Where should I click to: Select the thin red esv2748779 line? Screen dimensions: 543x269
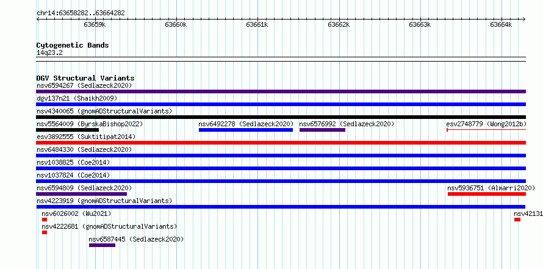coord(486,130)
